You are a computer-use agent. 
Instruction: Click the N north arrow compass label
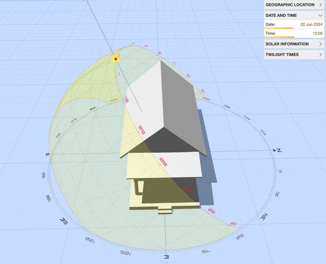(x=278, y=150)
